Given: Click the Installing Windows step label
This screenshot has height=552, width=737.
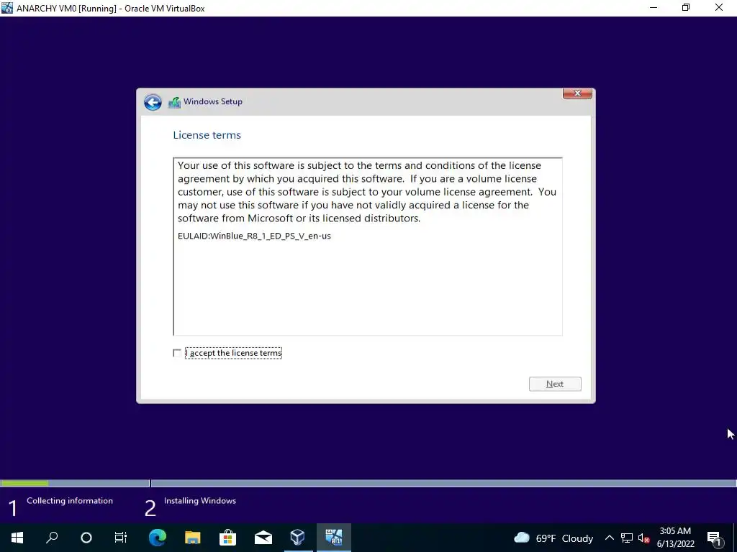Looking at the screenshot, I should [200, 501].
